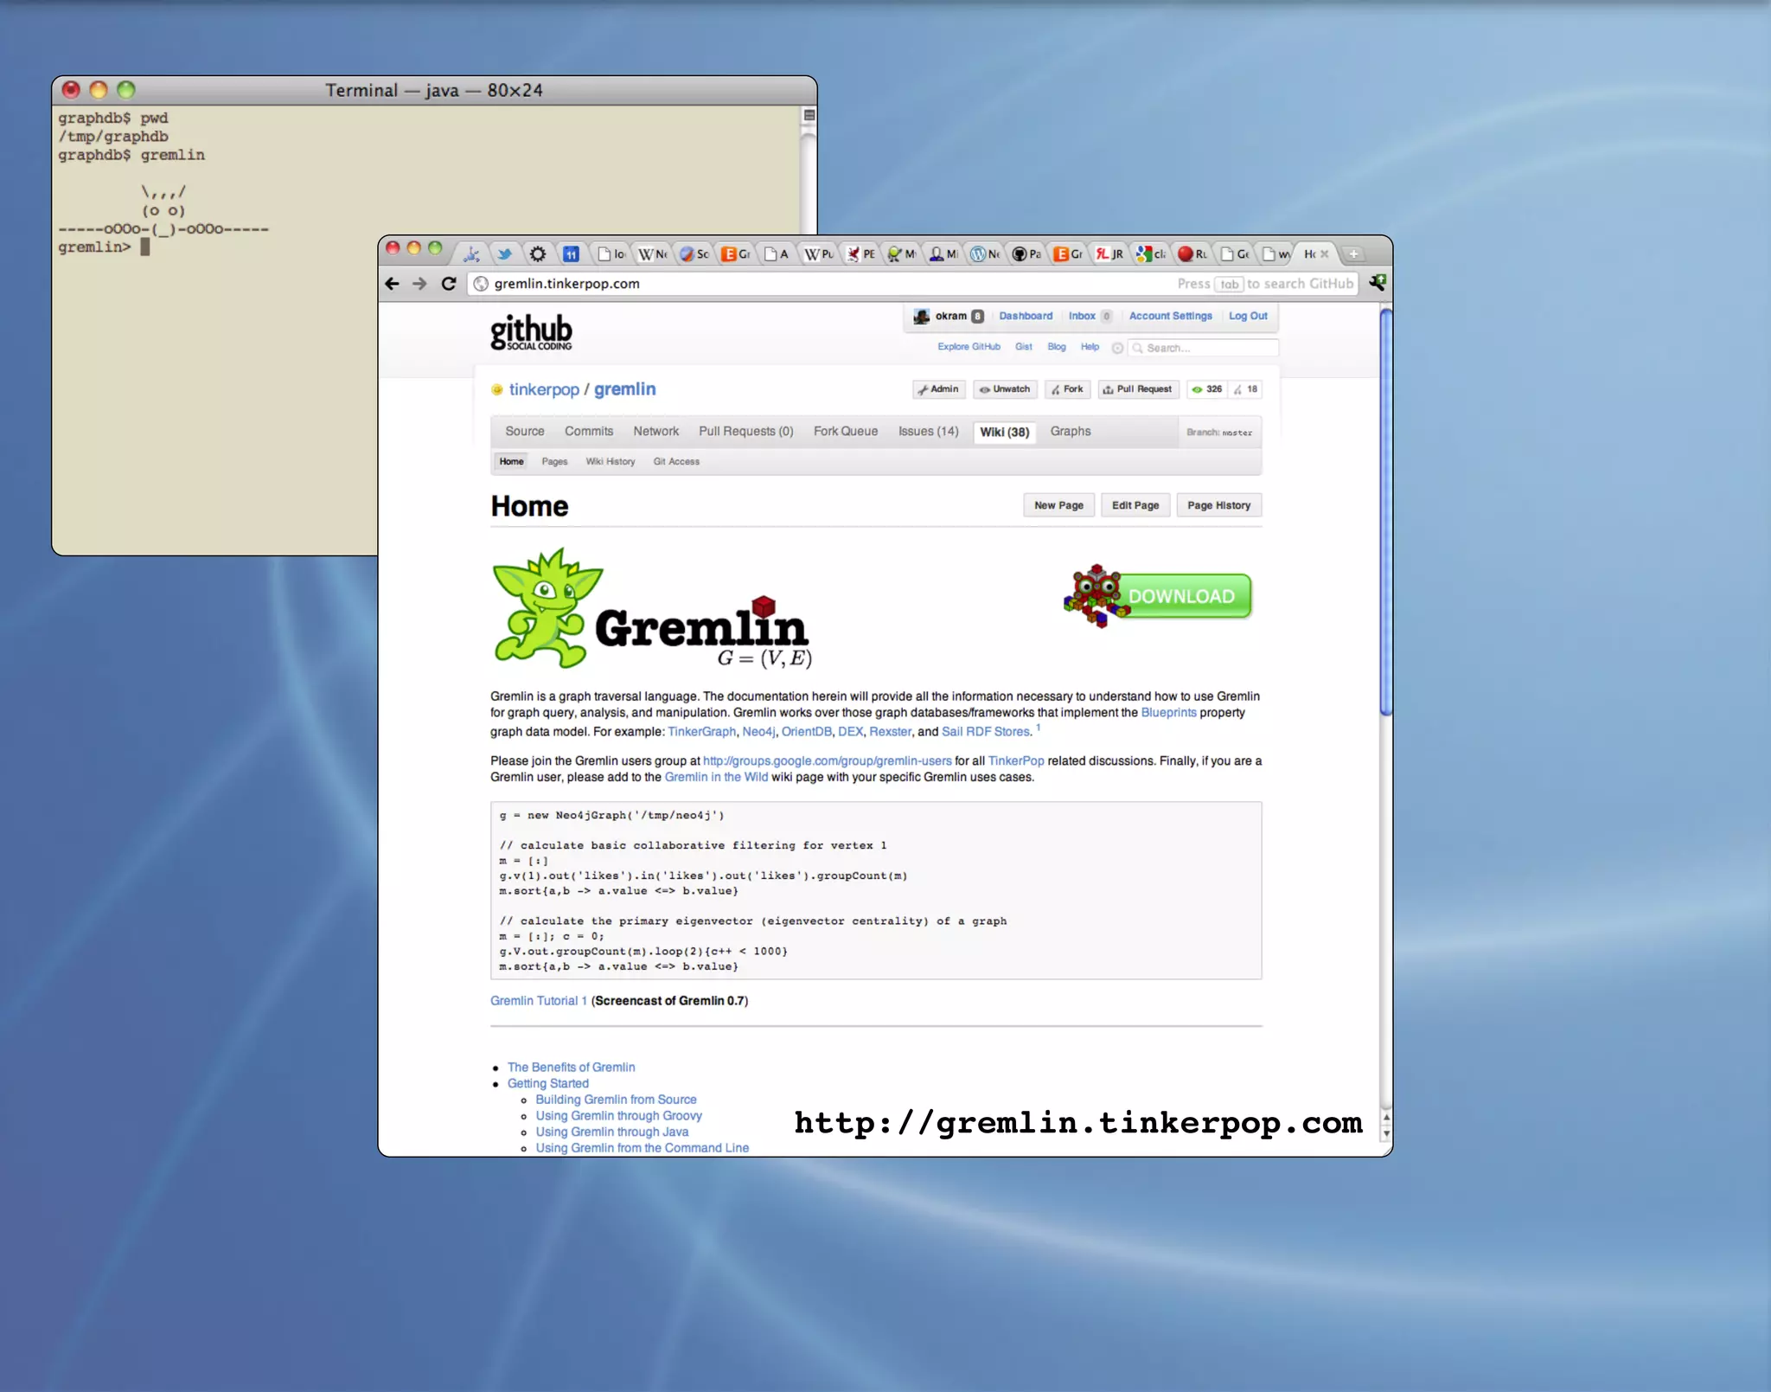Click the Edit Page button
This screenshot has height=1392, width=1771.
1135,505
